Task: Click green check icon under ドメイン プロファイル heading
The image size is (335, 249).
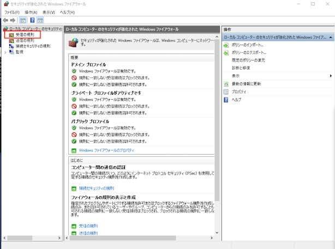Action: (x=74, y=71)
